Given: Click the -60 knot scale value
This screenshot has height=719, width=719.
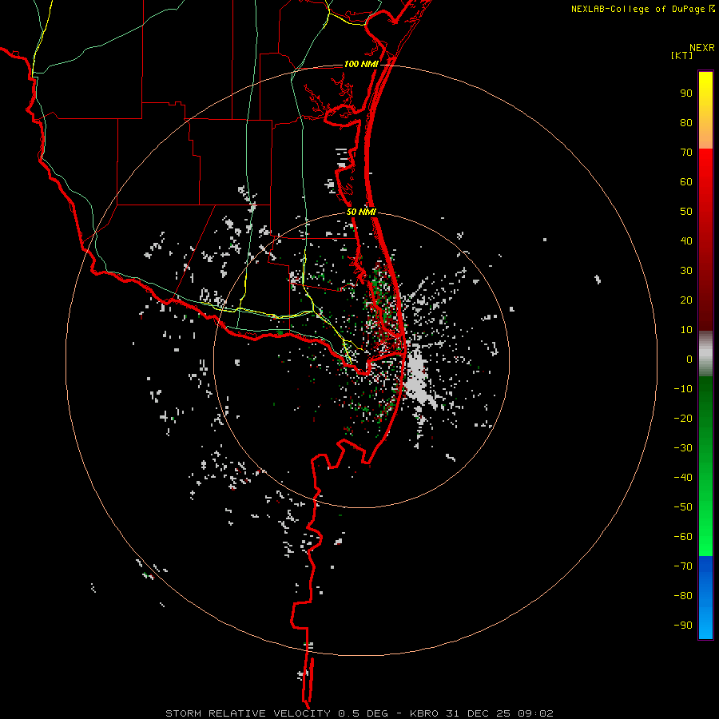Looking at the screenshot, I should click(x=683, y=537).
